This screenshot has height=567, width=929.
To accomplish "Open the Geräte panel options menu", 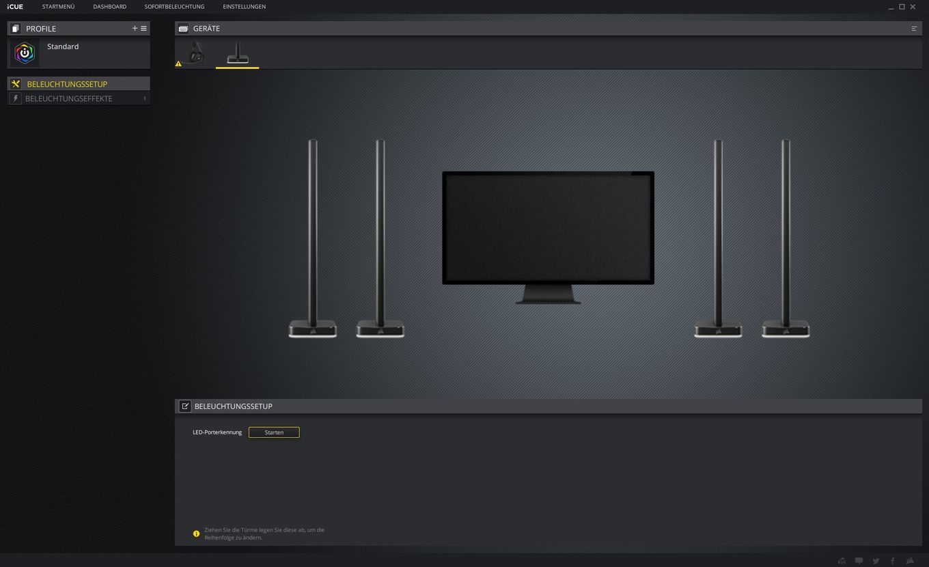I will tap(914, 29).
